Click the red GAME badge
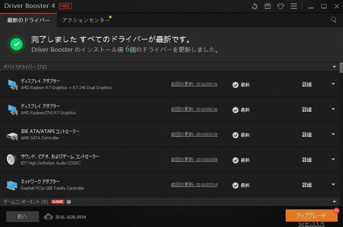 pyautogui.click(x=58, y=202)
